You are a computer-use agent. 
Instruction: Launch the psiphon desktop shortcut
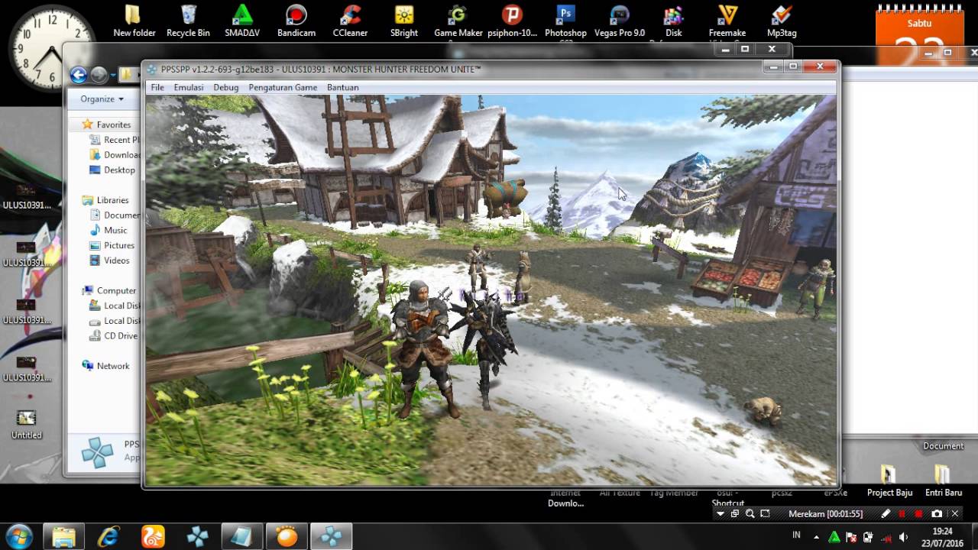[512, 21]
